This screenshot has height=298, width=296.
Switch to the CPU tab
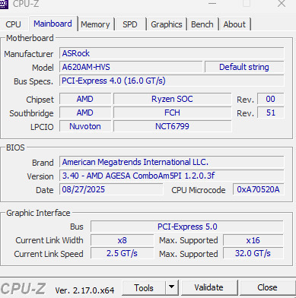pyautogui.click(x=13, y=24)
